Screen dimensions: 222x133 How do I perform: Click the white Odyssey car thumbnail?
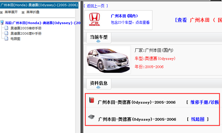(108, 60)
